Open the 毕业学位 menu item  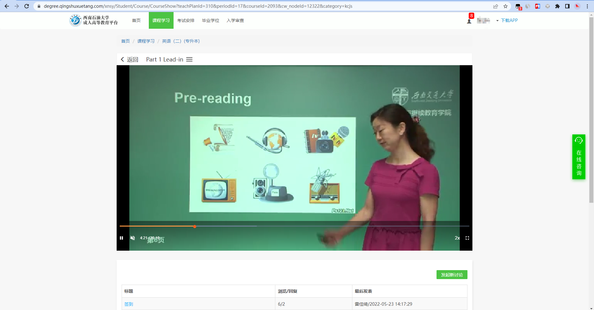point(211,20)
